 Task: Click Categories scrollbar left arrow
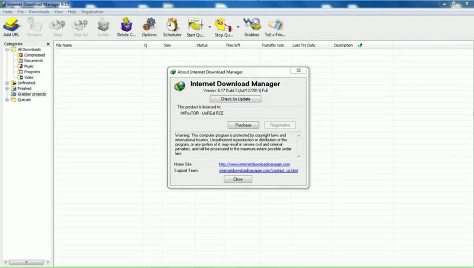5,262
